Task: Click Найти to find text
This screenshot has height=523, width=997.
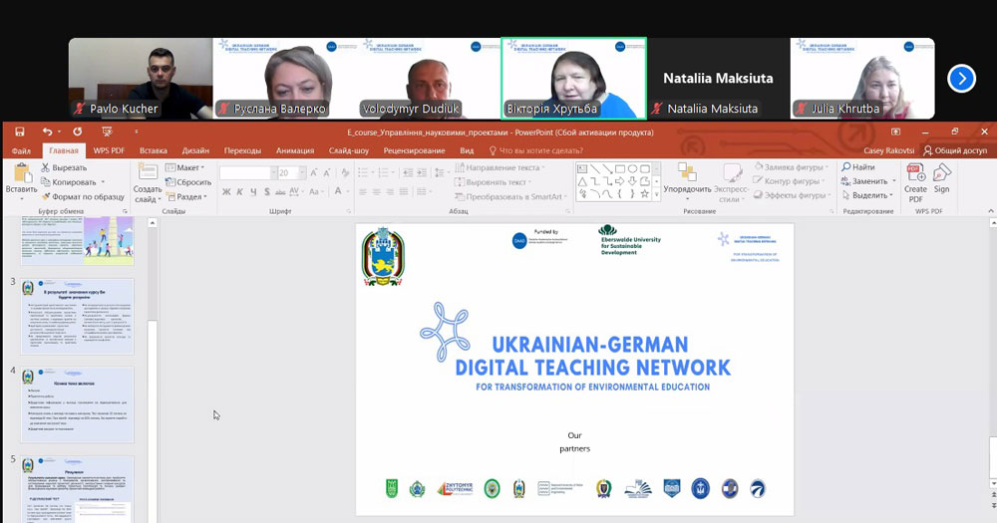Action: point(858,167)
